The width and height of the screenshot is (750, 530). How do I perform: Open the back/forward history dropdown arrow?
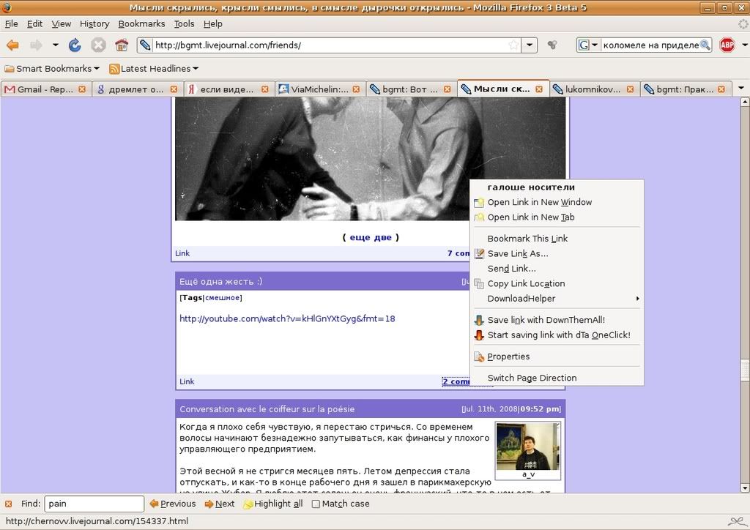pyautogui.click(x=56, y=45)
